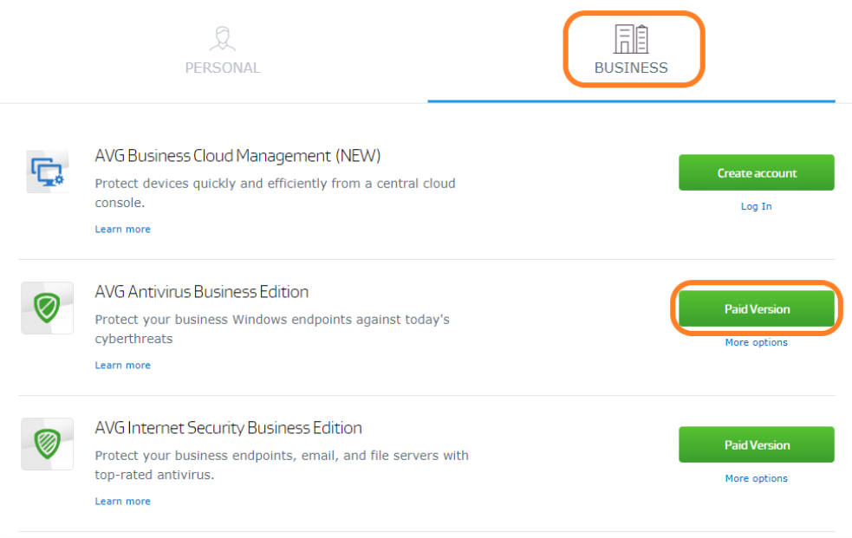Open Learn more for AVG Antivirus Business Edition
Screen dimensions: 852x538
tap(122, 365)
